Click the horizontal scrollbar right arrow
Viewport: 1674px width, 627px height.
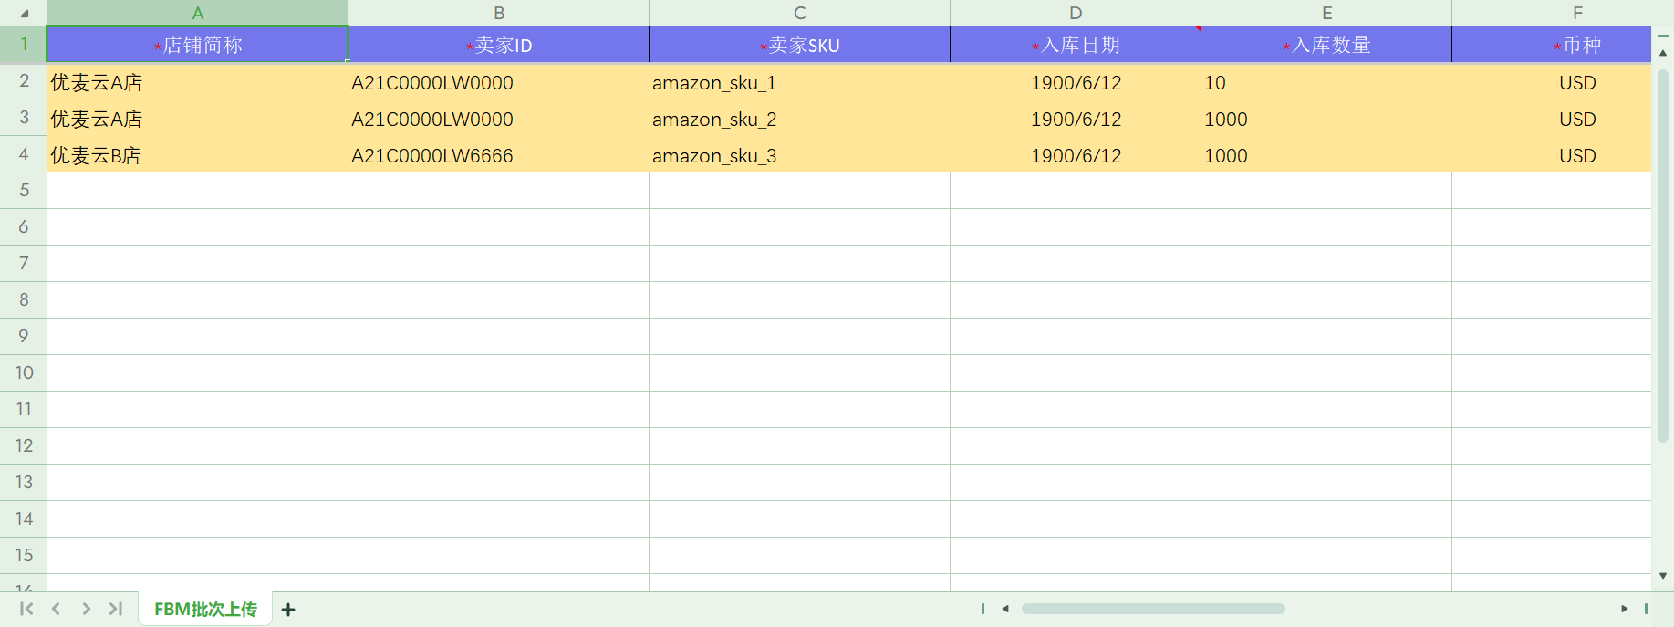[1624, 609]
